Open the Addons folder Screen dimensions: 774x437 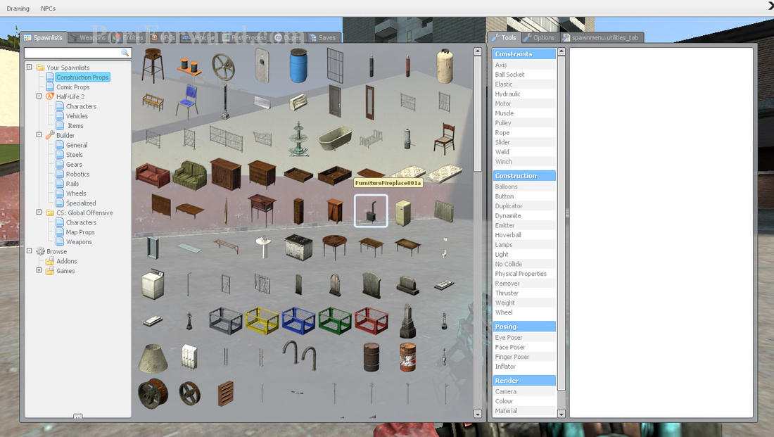tap(67, 261)
